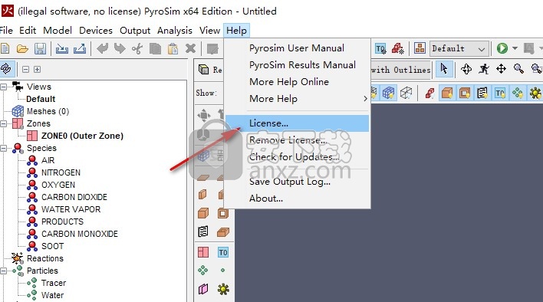
Task: Select the Orbit view tool
Action: pyautogui.click(x=466, y=69)
